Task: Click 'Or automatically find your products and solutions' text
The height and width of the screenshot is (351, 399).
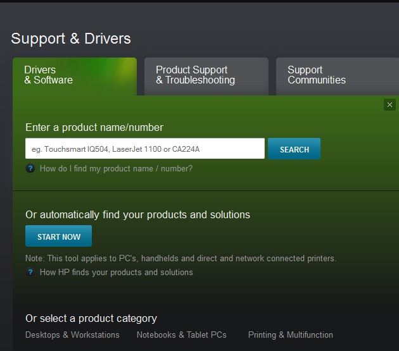Action: (137, 215)
